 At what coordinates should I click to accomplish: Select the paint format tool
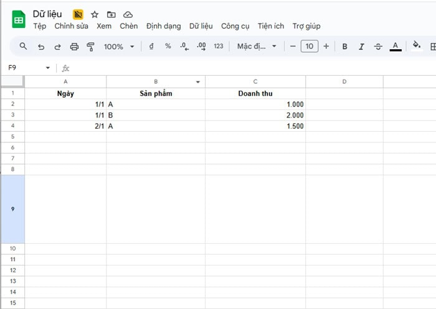pyautogui.click(x=91, y=47)
